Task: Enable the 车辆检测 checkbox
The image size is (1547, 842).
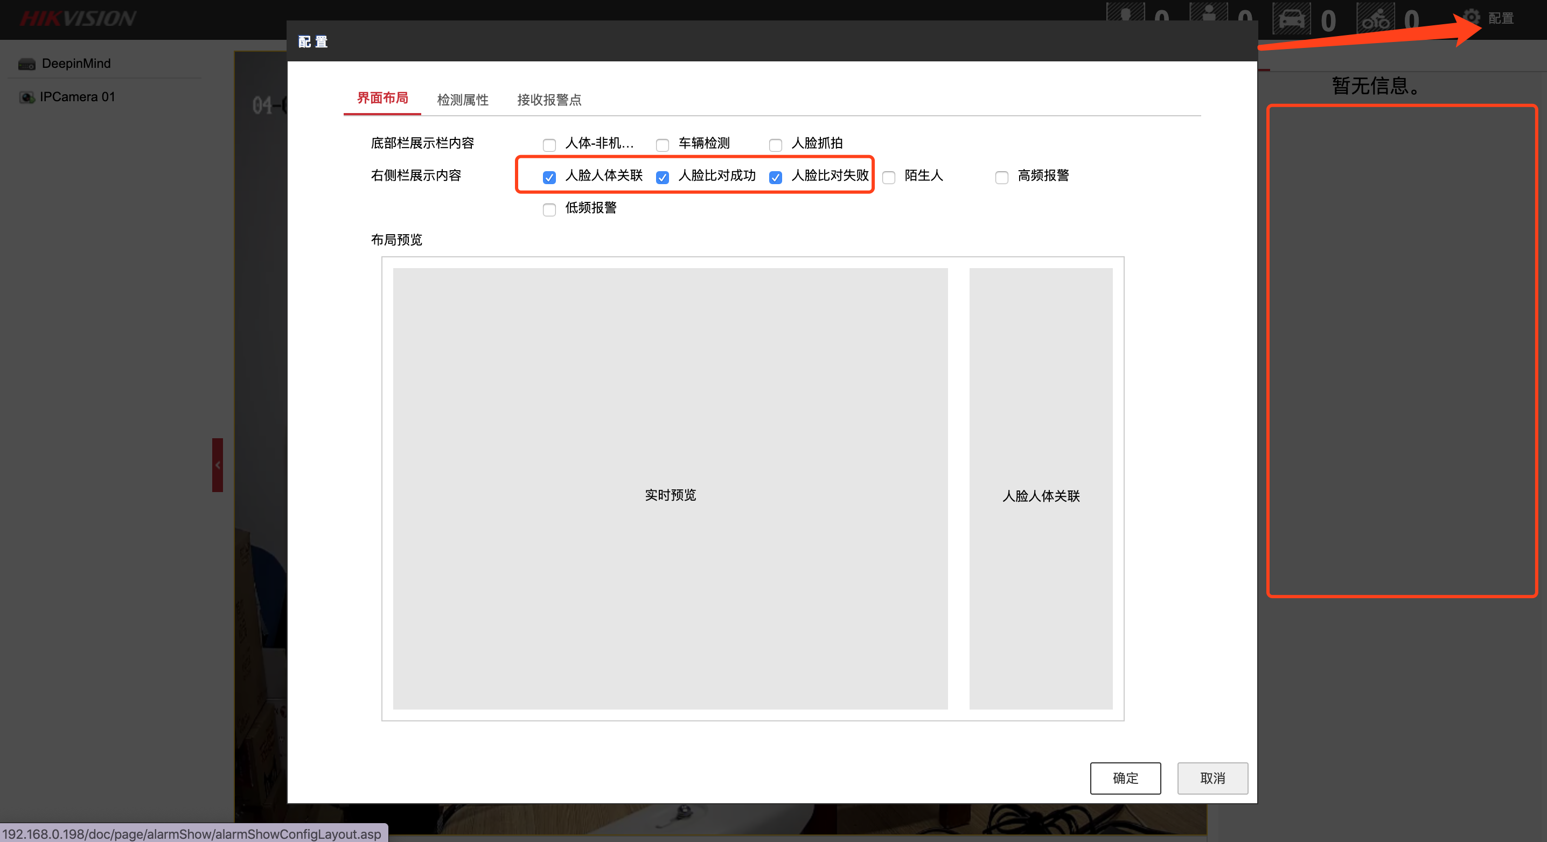Action: (663, 145)
